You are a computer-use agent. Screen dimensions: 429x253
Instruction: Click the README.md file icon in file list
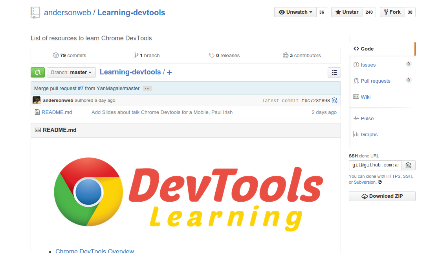[37, 112]
